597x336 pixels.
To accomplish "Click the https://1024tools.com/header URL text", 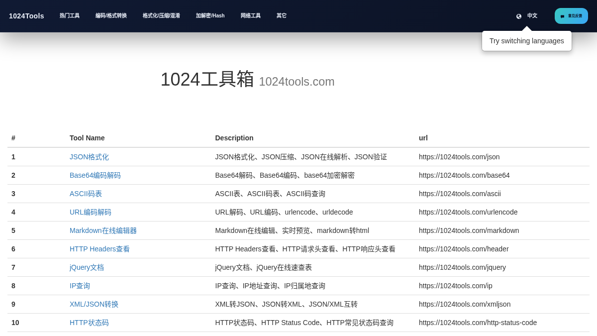I will click(x=464, y=249).
